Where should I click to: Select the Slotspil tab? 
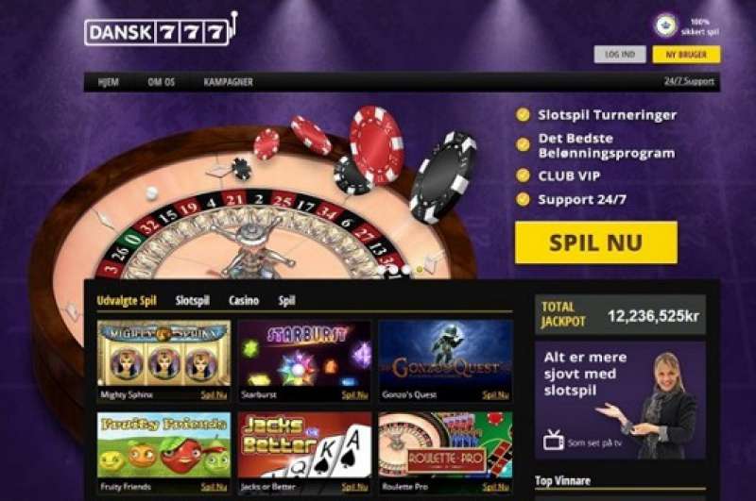193,301
